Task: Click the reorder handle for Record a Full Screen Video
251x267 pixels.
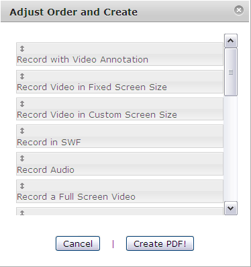Action: [x=22, y=186]
